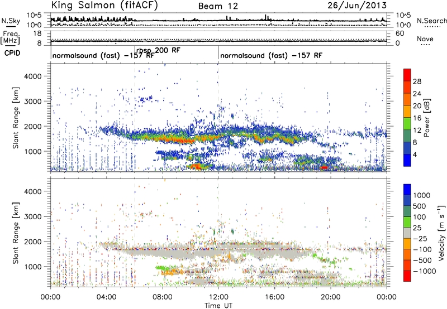This screenshot has height=309, width=447.
Task: Click the '4' tick on the Power colorbar
Action: coord(415,154)
